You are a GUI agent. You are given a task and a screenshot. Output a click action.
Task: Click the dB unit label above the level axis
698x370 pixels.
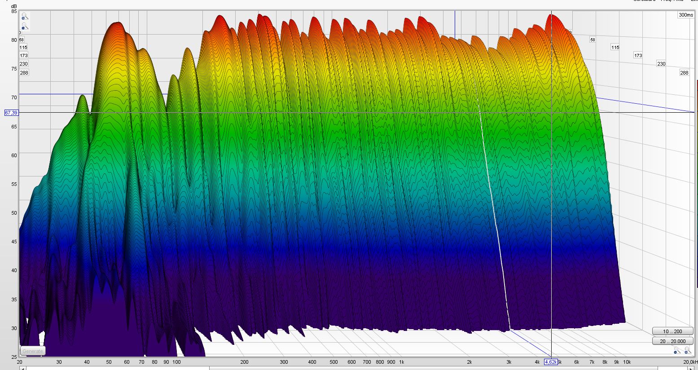[13, 5]
